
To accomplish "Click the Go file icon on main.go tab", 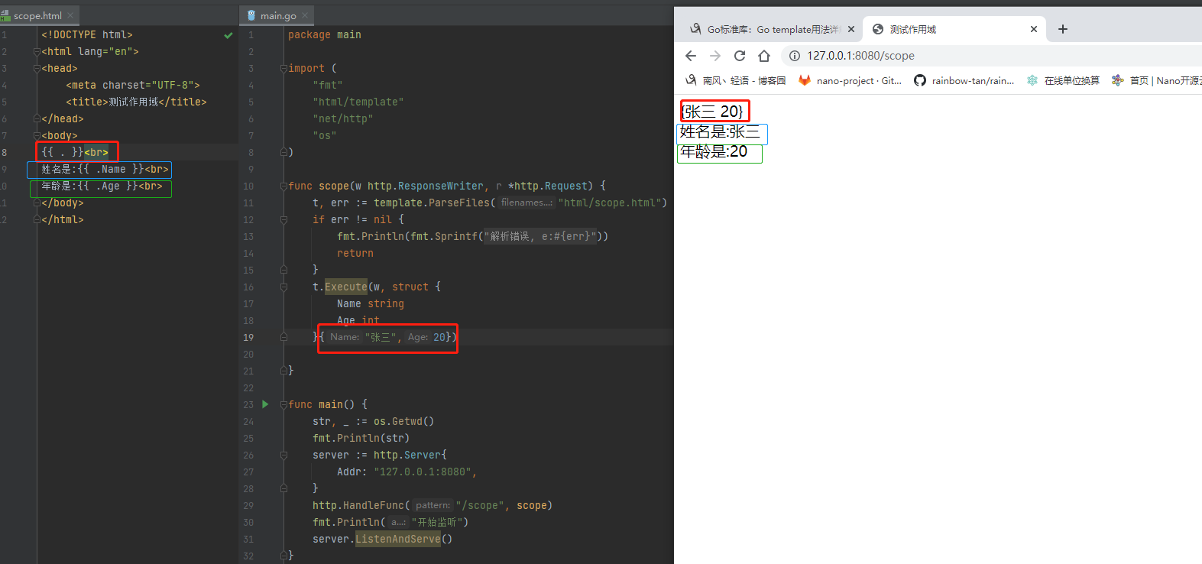I will click(x=251, y=15).
